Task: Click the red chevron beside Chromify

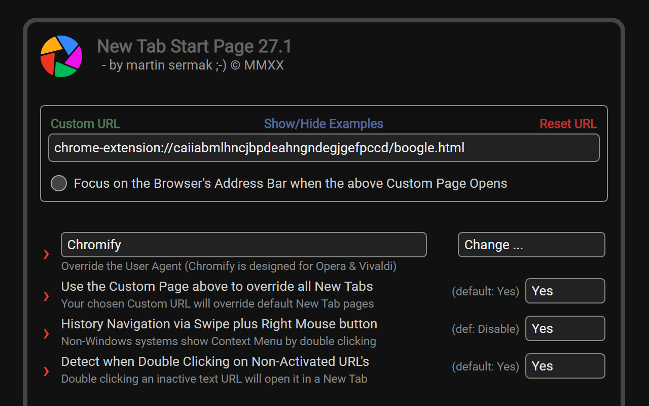Action: (46, 254)
